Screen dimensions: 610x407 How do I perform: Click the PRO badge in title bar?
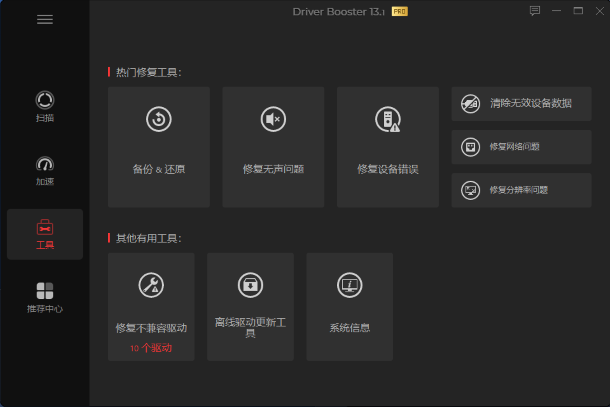click(x=399, y=11)
